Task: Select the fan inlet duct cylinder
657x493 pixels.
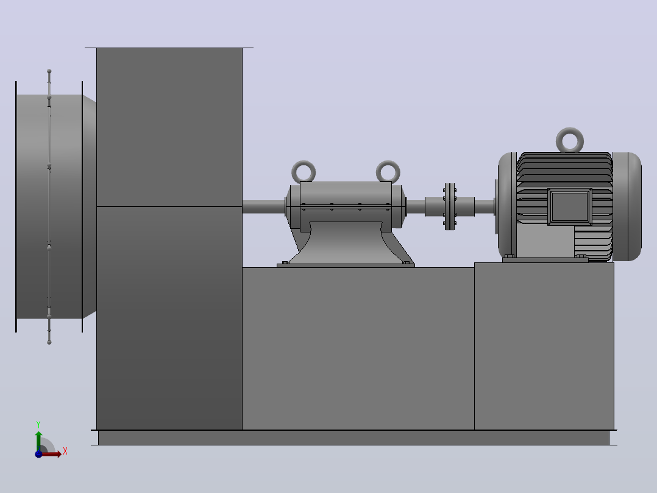Action: point(49,206)
